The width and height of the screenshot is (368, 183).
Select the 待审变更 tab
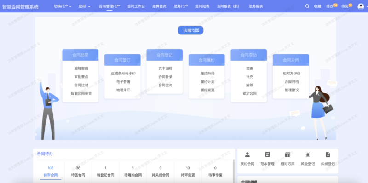tap(188, 172)
